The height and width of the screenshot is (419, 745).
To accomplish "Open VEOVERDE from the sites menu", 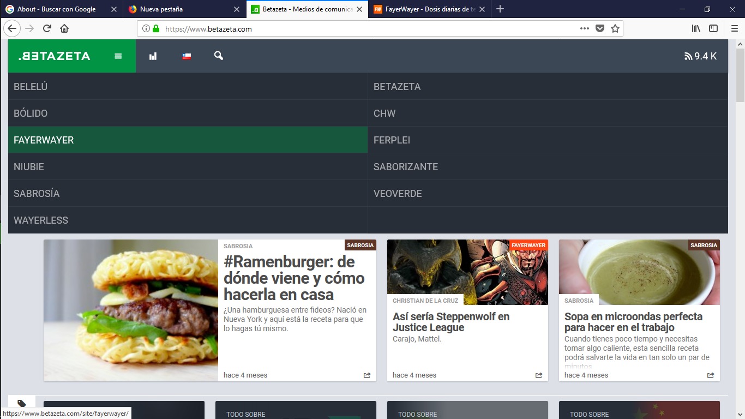I will pyautogui.click(x=548, y=193).
